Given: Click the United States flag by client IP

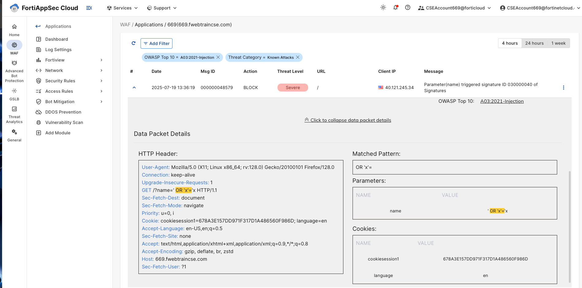Looking at the screenshot, I should [381, 88].
